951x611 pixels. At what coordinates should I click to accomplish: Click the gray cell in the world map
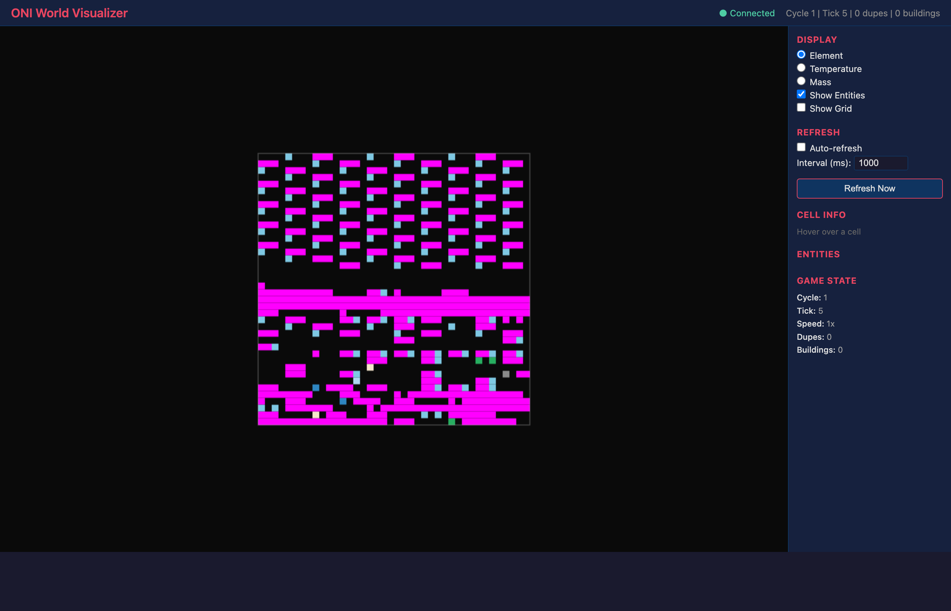coord(506,374)
